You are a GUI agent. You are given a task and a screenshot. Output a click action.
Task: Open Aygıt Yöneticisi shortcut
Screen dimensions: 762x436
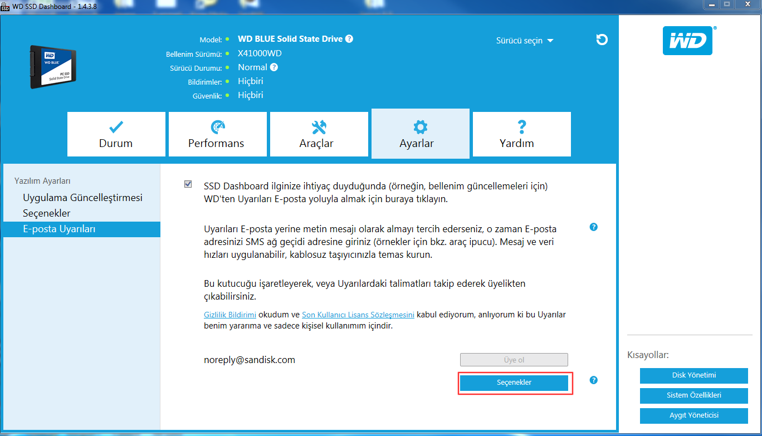694,415
